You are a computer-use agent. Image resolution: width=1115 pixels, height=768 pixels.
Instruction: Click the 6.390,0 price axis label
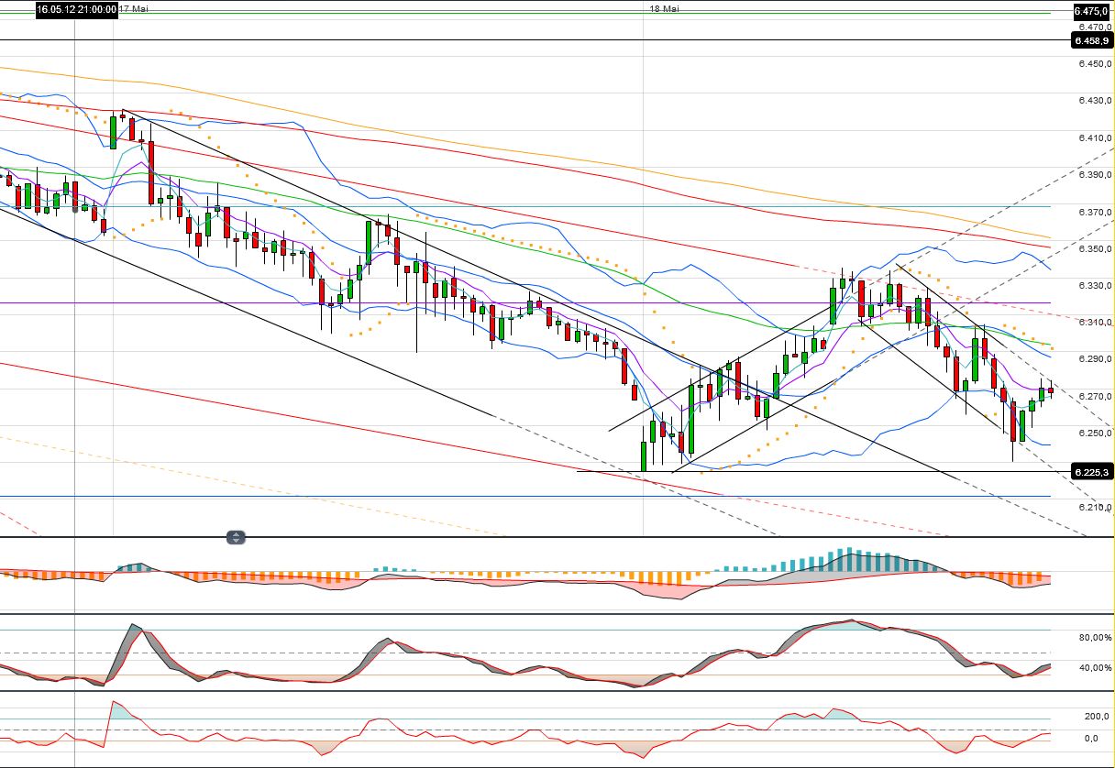pos(1095,175)
